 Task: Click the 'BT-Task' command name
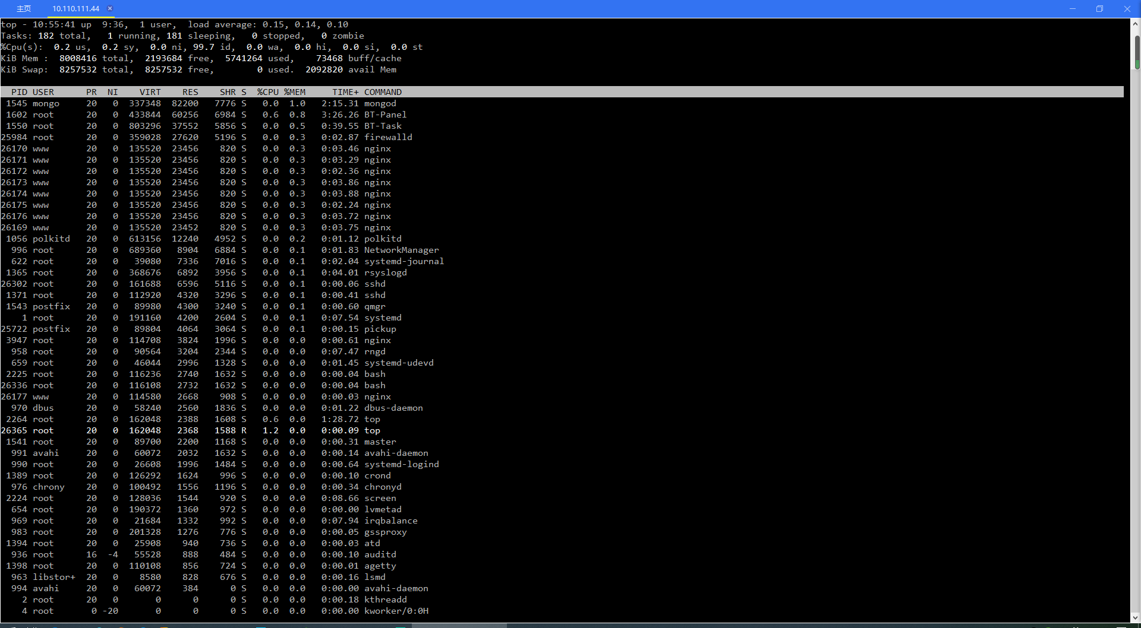pyautogui.click(x=383, y=126)
